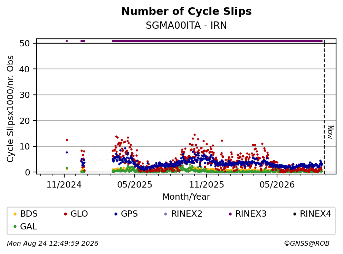Image resolution: width=343 pixels, height=254 pixels.
Task: Click the ©GNSS@ROB credit text
Action: coord(307,244)
